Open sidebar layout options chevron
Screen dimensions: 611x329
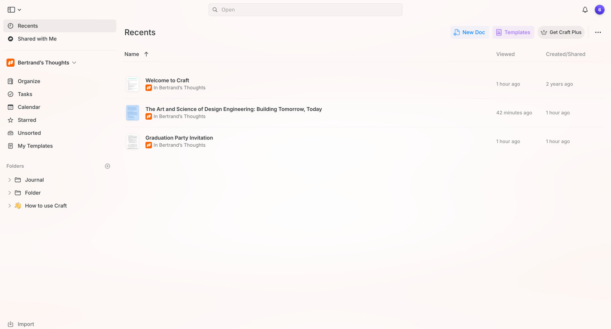[x=19, y=10]
